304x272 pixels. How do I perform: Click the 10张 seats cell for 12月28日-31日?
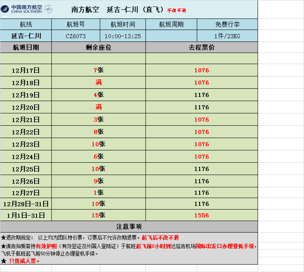point(99,204)
